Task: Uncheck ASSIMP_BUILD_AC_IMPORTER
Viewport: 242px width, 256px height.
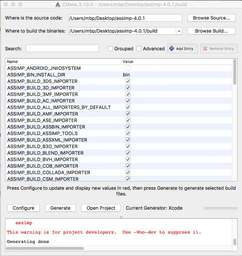Action: pyautogui.click(x=128, y=101)
